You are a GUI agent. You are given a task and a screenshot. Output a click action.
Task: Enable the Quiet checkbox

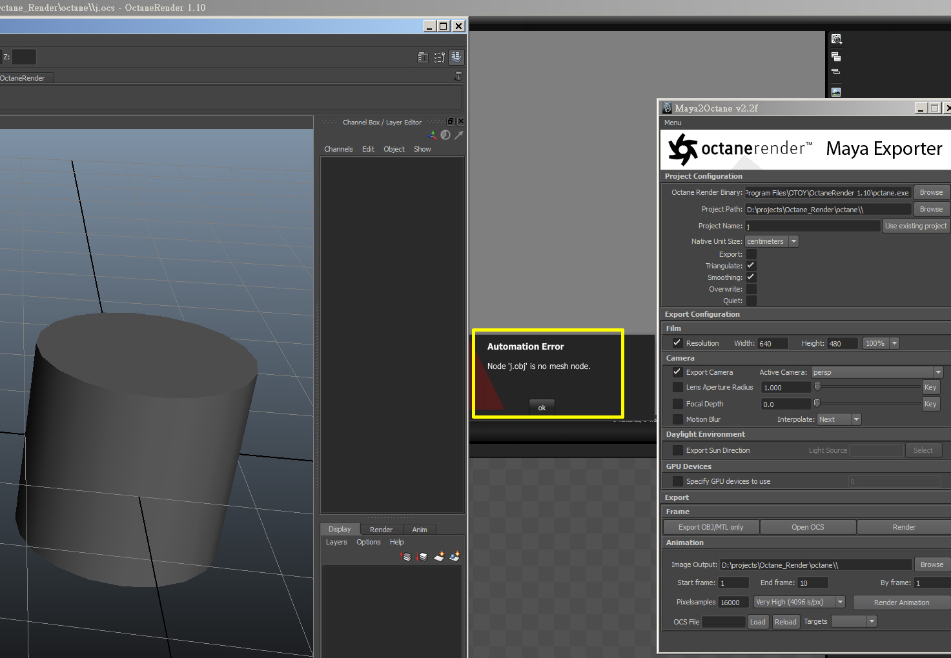pos(751,301)
